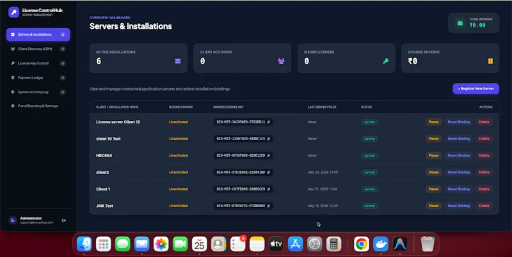
Task: Pause the Client 1 installation
Action: (x=434, y=189)
